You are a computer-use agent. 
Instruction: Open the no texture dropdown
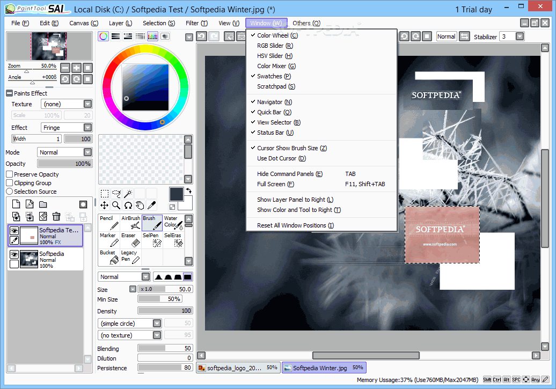(157, 335)
